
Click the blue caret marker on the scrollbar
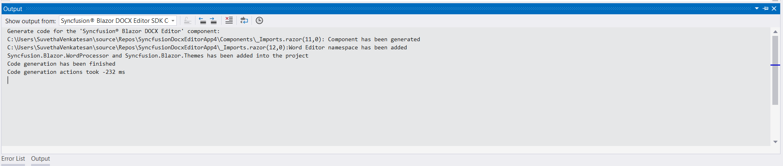pyautogui.click(x=775, y=65)
